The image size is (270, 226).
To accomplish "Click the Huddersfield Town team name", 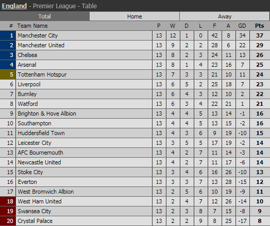I will click(x=41, y=133).
